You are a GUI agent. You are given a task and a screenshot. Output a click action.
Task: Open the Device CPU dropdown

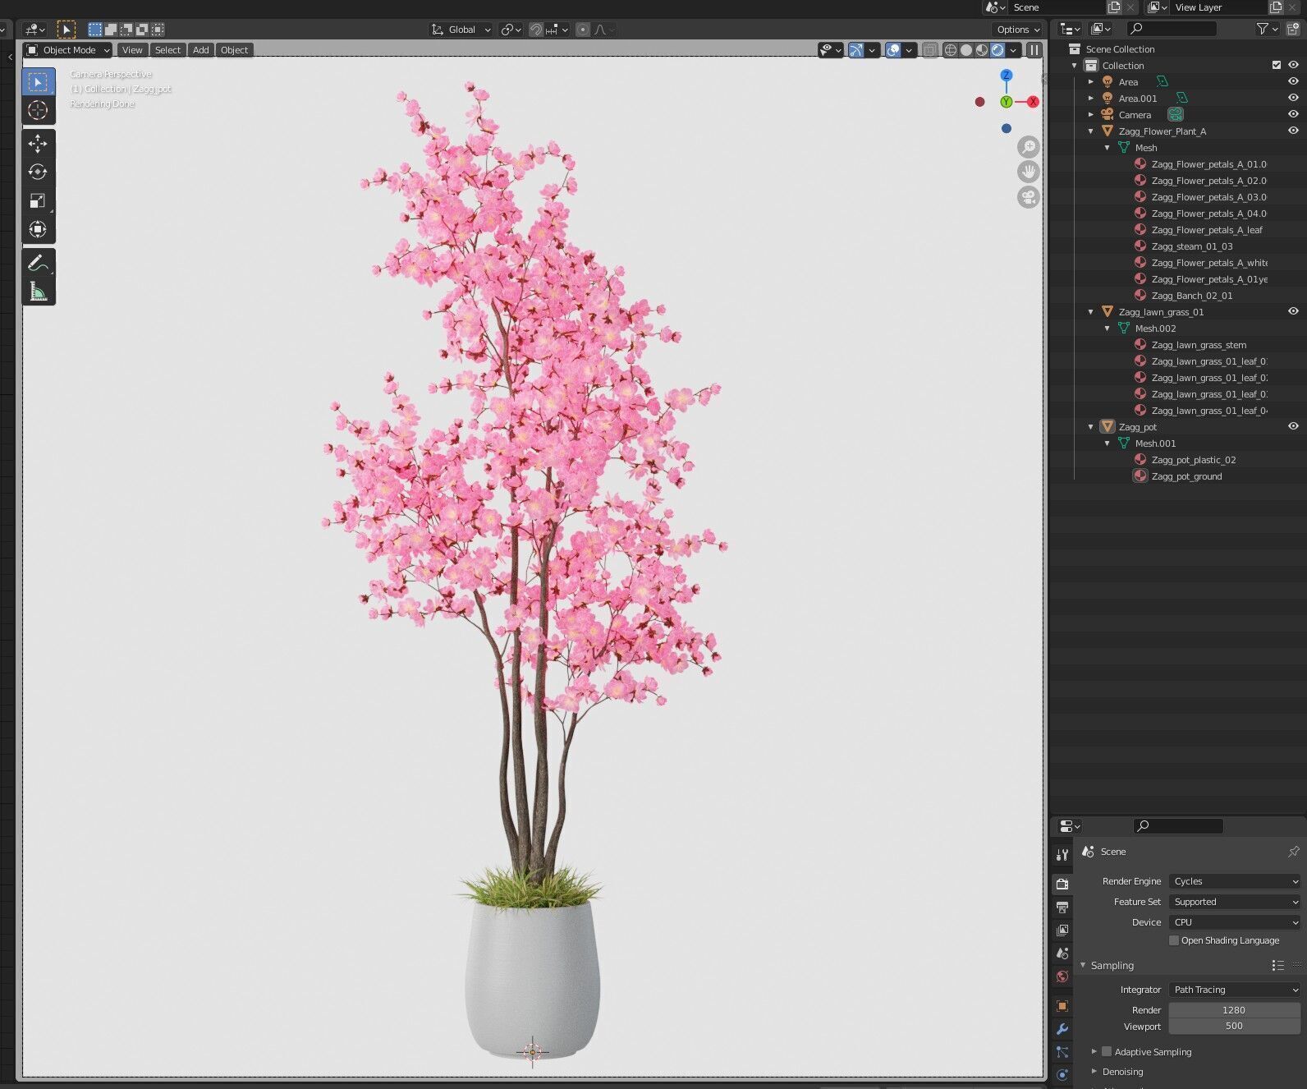(1235, 922)
